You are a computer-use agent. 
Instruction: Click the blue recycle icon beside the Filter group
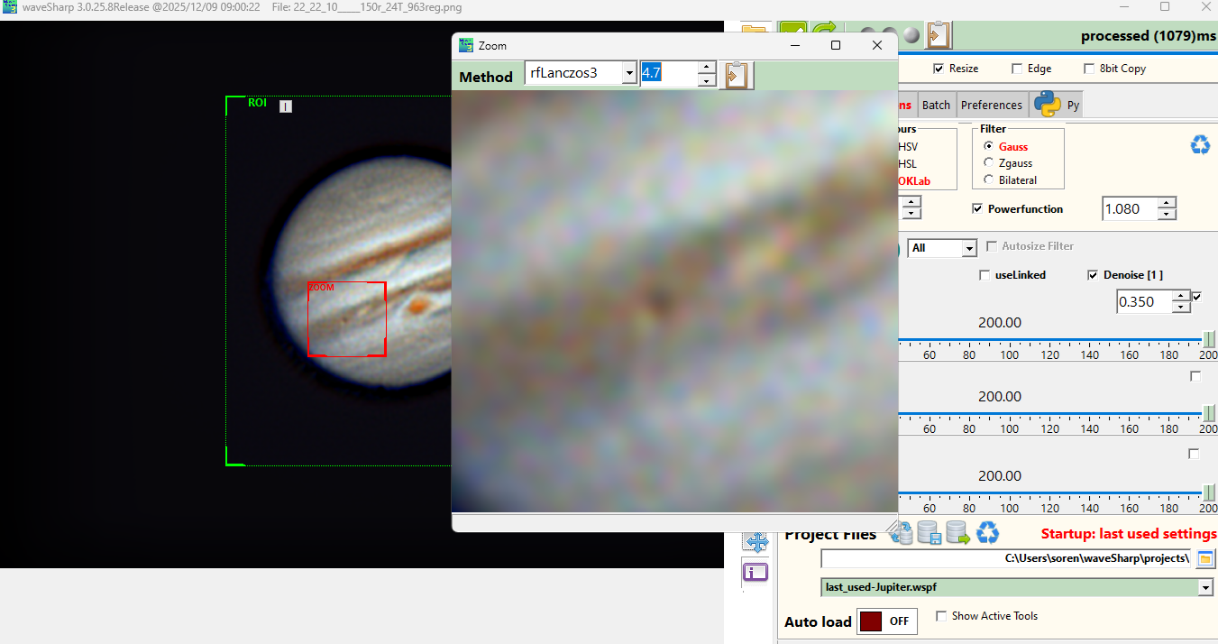(1200, 144)
